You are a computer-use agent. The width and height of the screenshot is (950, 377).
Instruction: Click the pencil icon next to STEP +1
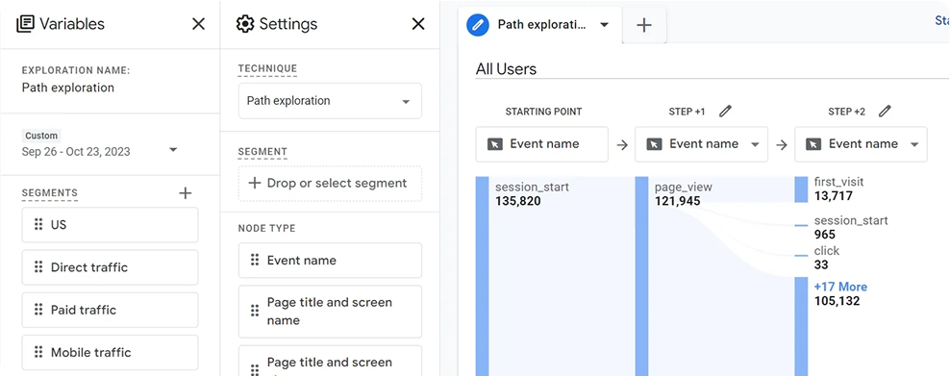point(725,112)
